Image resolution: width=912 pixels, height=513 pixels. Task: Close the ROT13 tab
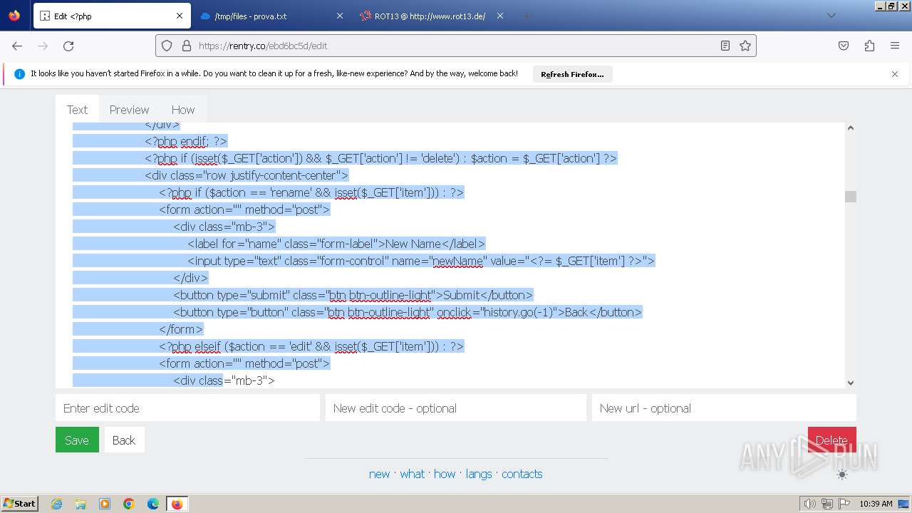pyautogui.click(x=499, y=16)
